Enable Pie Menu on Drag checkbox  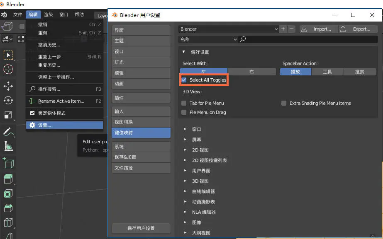pos(184,112)
